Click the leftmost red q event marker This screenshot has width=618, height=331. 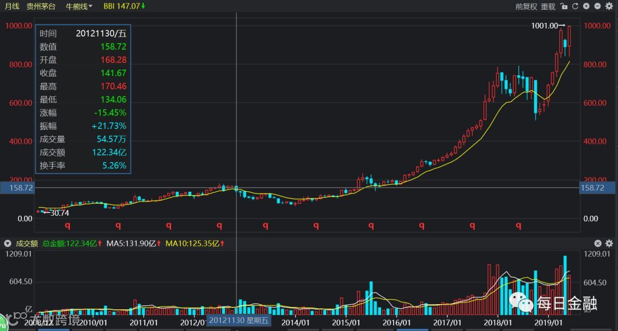pyautogui.click(x=68, y=225)
